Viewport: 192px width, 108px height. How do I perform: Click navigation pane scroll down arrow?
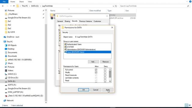click(46, 102)
